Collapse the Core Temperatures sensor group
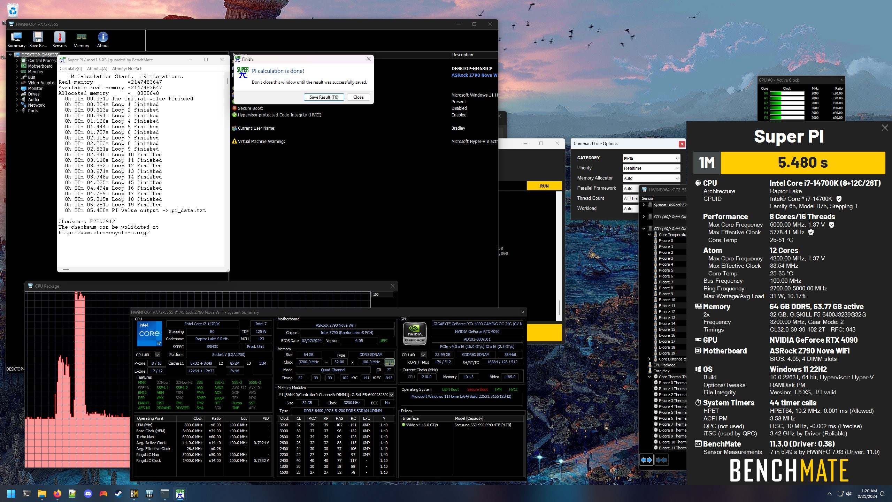 (649, 235)
